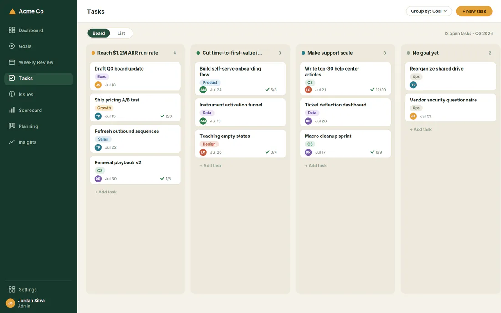501x313 pixels.
Task: Click LC avatar on Write top-30 help center articles
Action: 308,90
